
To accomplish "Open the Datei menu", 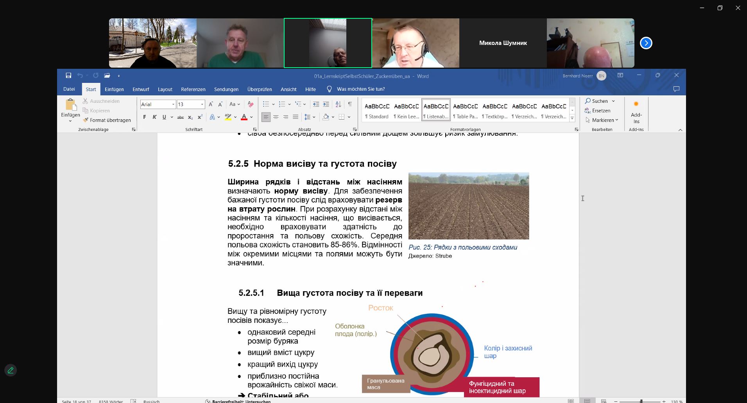I will (x=69, y=89).
